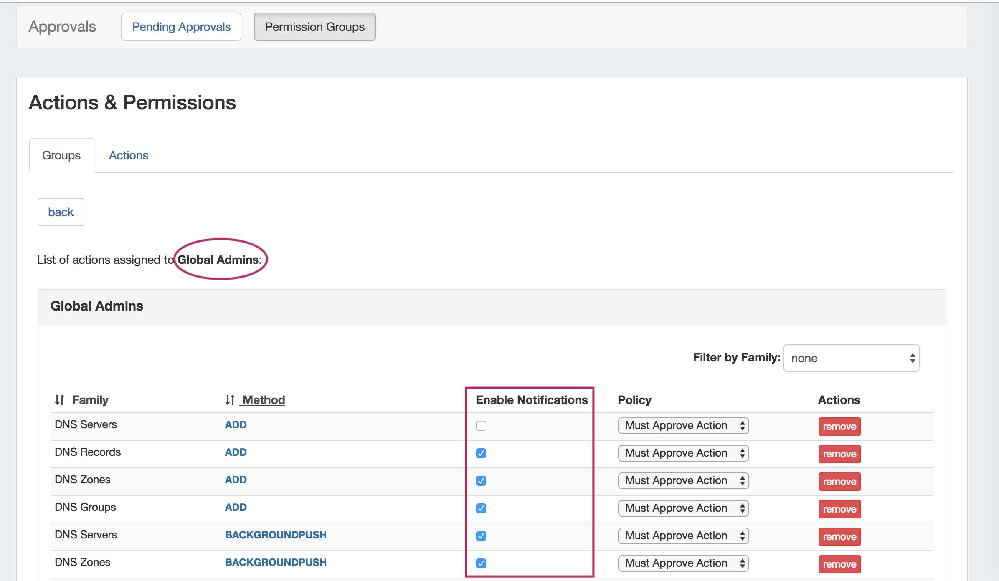
Task: Select the Groups tab
Action: (x=61, y=155)
